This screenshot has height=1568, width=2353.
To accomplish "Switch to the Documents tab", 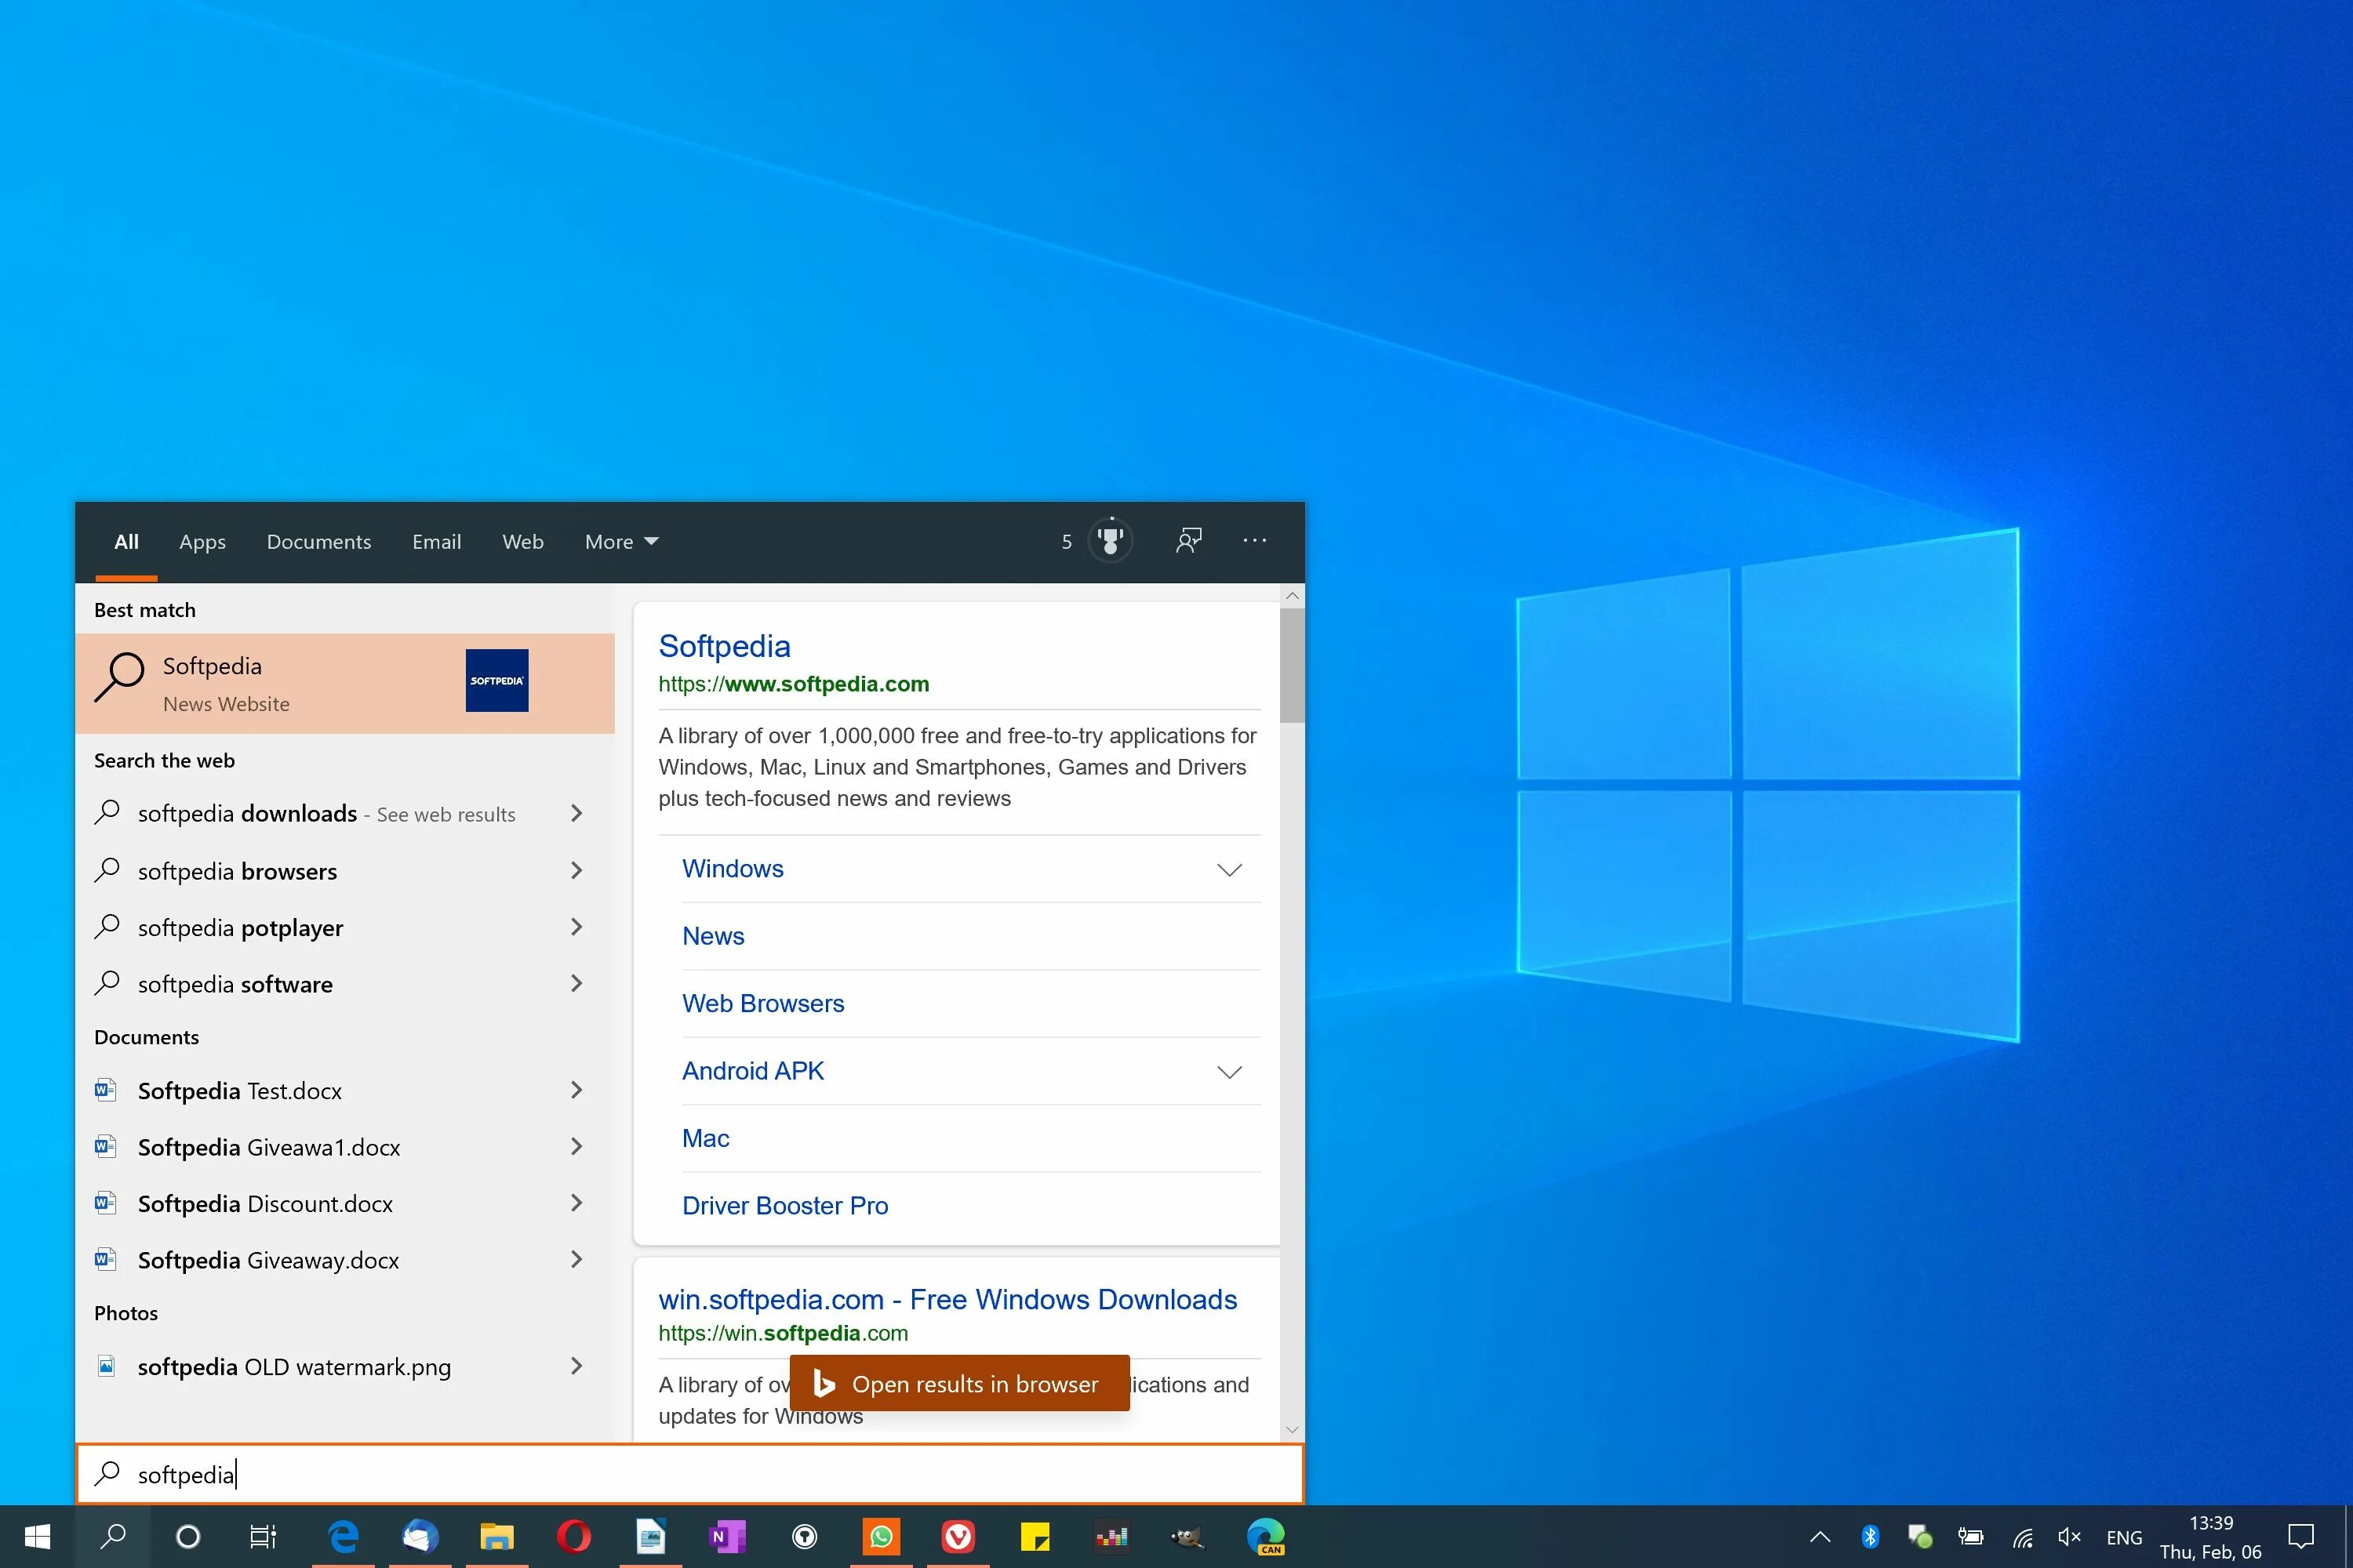I will 318,542.
